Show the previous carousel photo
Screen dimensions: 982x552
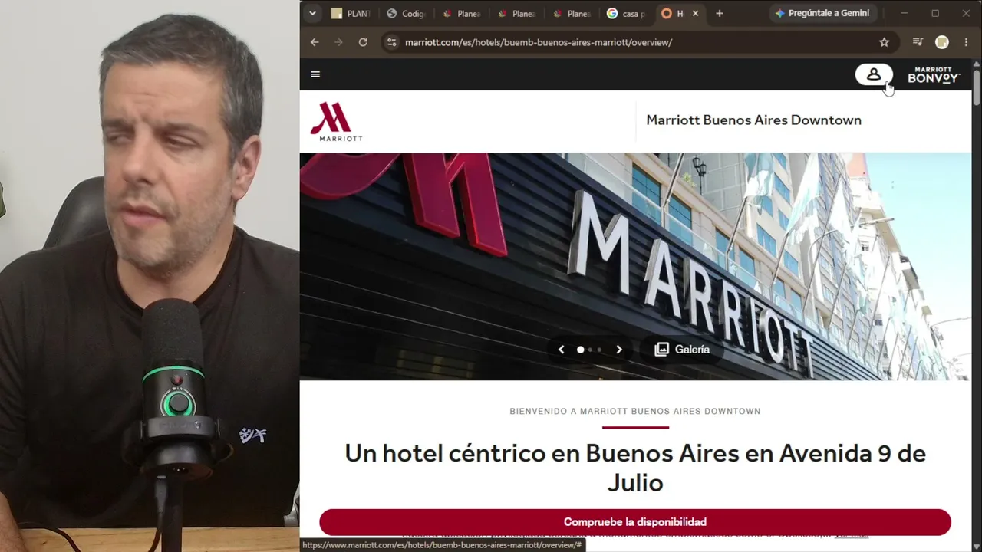(x=561, y=350)
